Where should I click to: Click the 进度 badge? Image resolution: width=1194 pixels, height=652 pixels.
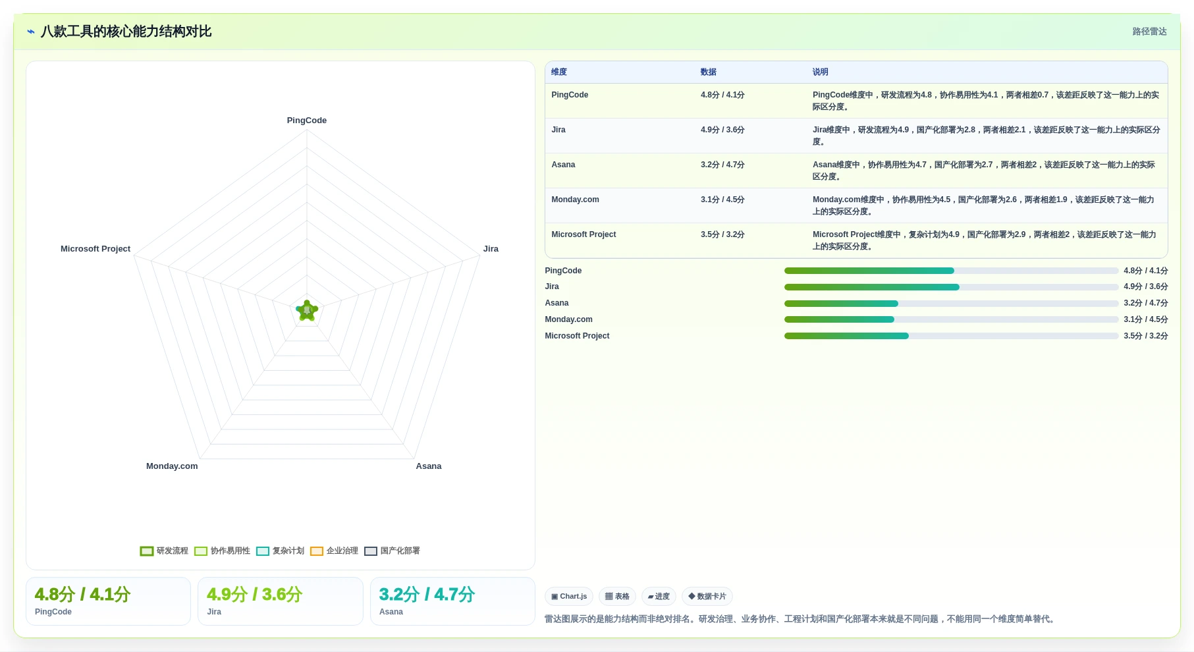coord(659,597)
